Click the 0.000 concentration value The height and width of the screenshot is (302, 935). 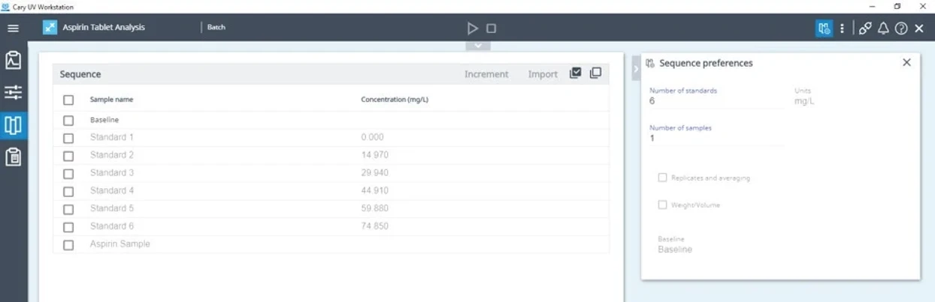coord(373,137)
